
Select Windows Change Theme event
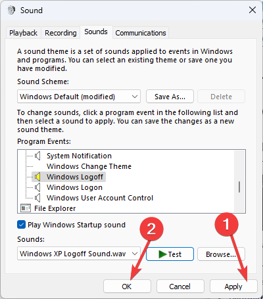[x=89, y=166]
